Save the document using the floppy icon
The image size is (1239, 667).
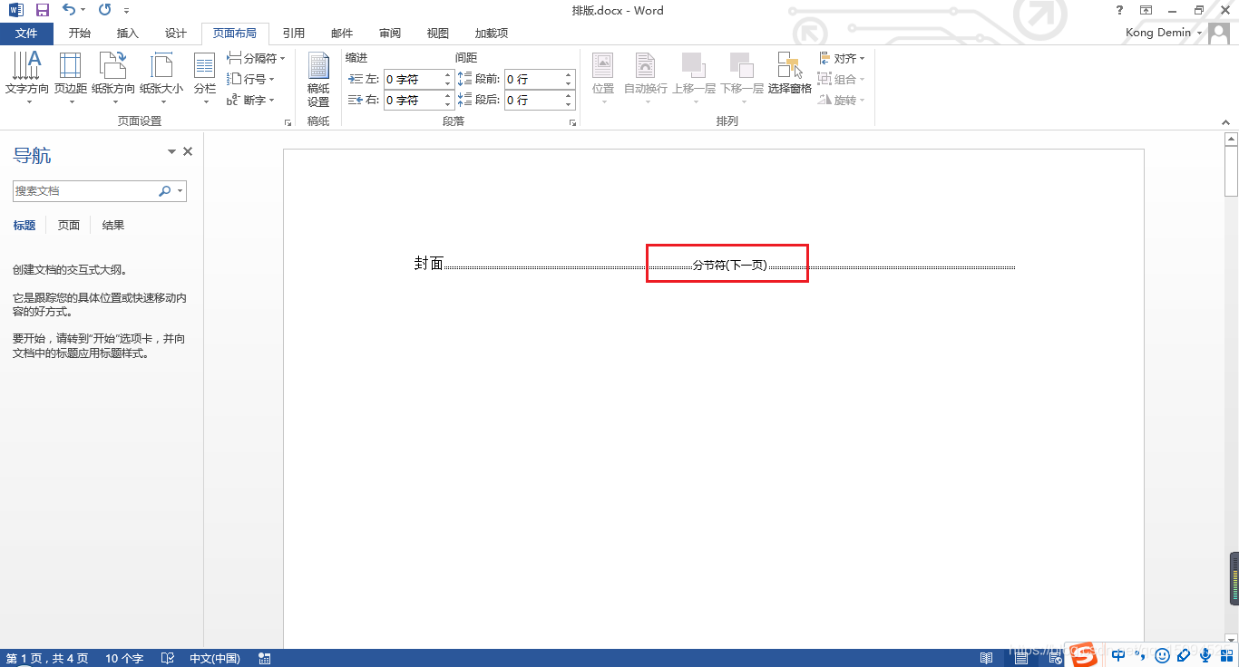click(x=42, y=10)
